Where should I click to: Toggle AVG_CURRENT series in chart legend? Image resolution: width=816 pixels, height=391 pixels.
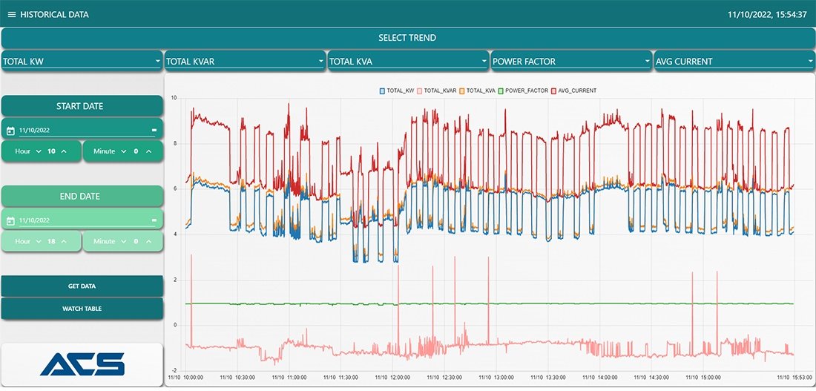tap(575, 91)
